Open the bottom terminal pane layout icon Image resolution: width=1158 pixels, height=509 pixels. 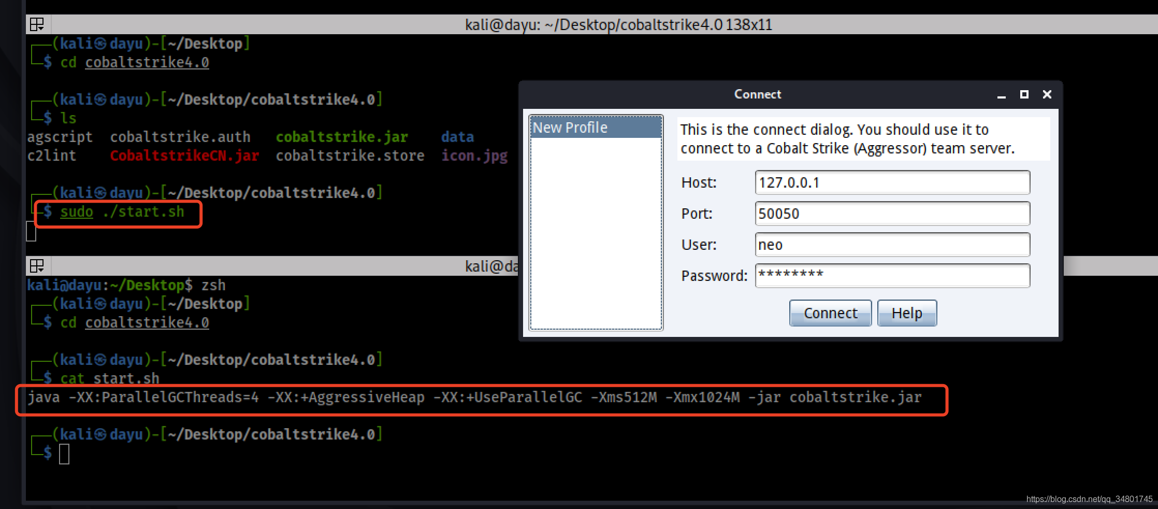(37, 266)
